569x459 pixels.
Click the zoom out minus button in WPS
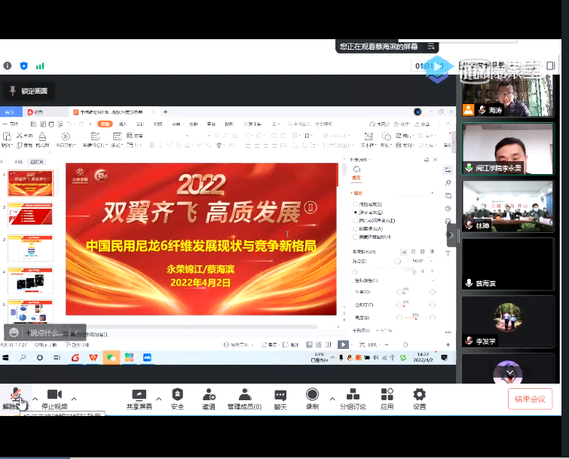point(387,344)
